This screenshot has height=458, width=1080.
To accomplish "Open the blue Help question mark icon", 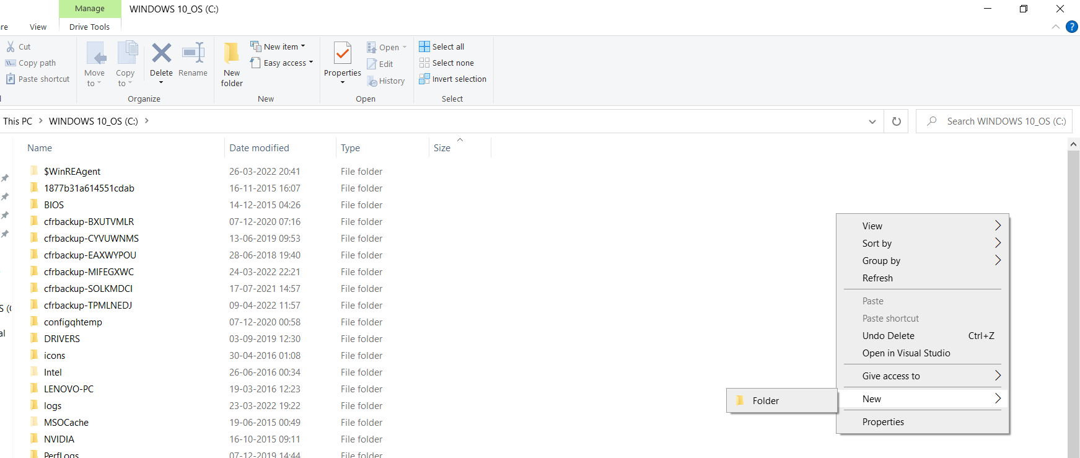I will click(1071, 27).
